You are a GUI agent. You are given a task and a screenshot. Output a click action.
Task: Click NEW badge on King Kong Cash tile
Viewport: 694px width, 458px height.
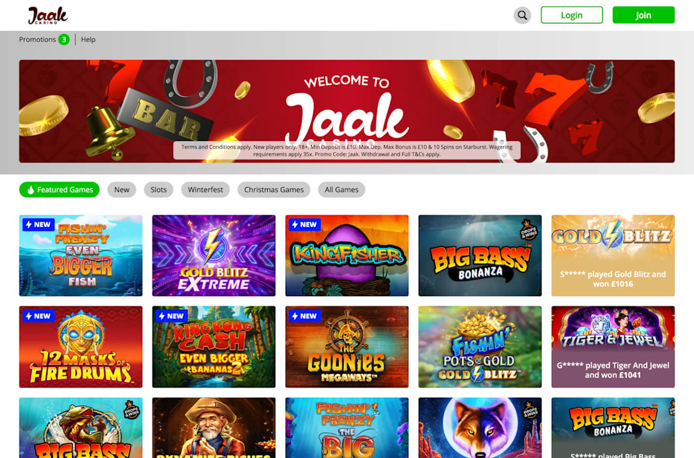[x=171, y=316]
